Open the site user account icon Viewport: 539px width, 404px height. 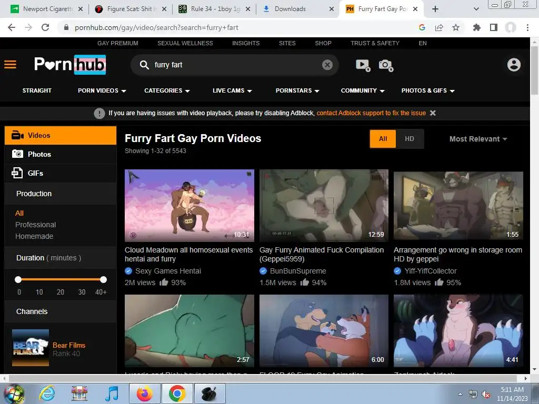514,65
